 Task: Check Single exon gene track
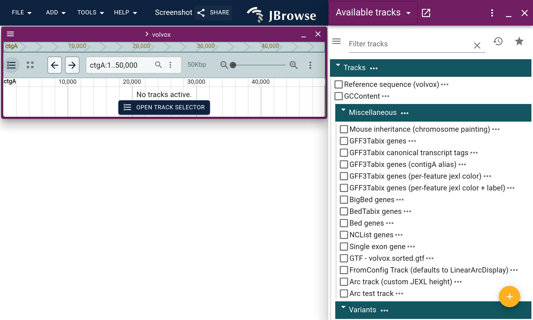pos(344,247)
